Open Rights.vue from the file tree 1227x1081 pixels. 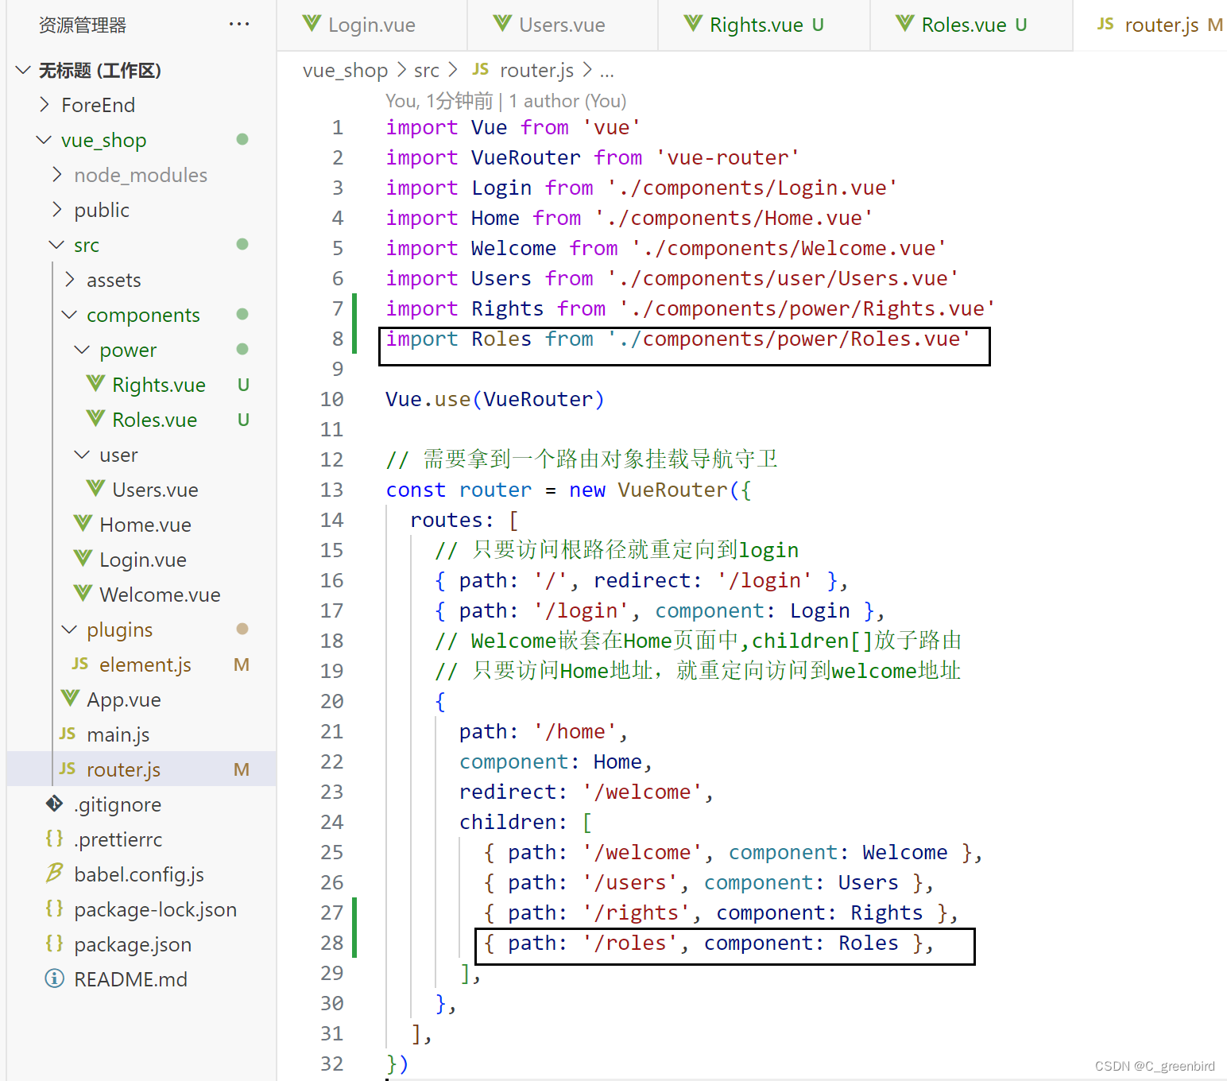[x=159, y=385]
